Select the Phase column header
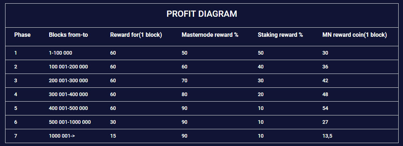This screenshot has height=146, width=403. pyautogui.click(x=22, y=35)
